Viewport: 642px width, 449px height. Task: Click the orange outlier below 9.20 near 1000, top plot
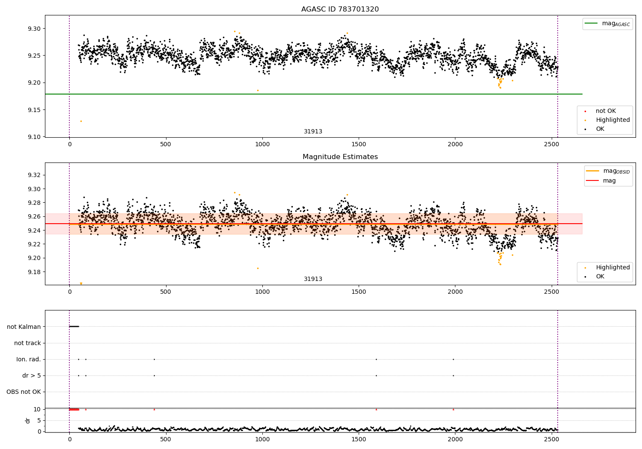click(x=258, y=90)
